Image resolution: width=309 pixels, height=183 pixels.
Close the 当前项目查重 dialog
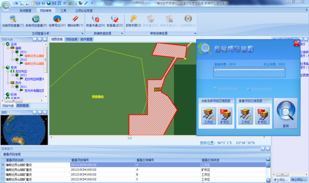pyautogui.click(x=296, y=43)
